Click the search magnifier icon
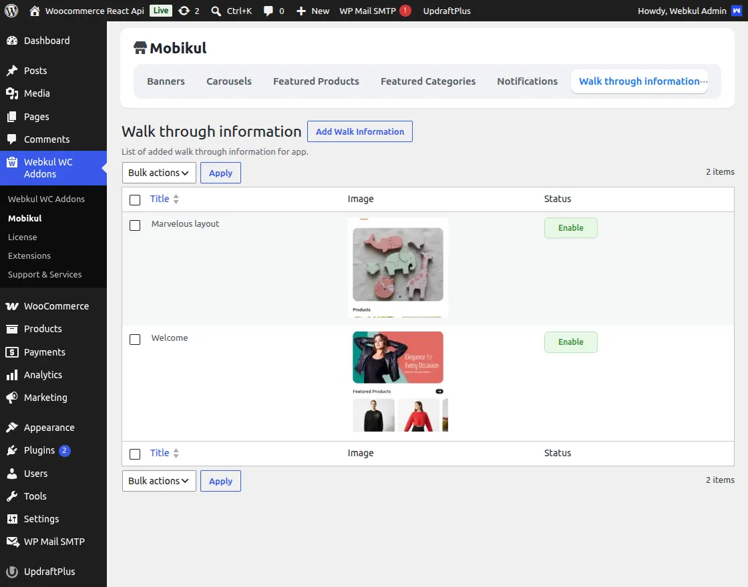This screenshot has width=748, height=587. (x=216, y=11)
